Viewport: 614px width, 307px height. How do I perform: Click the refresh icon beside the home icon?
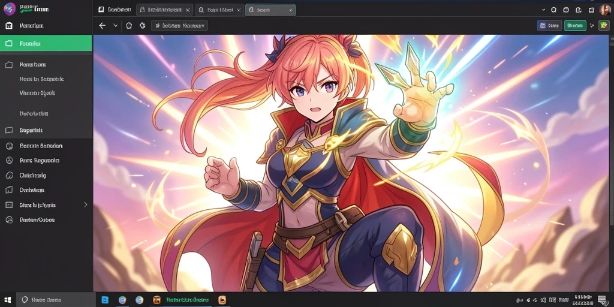[143, 25]
